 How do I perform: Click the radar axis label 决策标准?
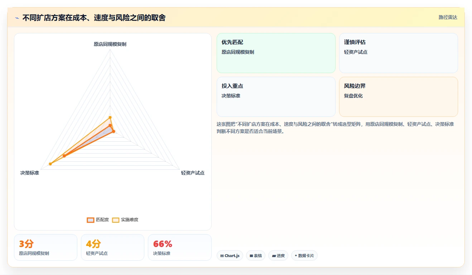pyautogui.click(x=30, y=173)
